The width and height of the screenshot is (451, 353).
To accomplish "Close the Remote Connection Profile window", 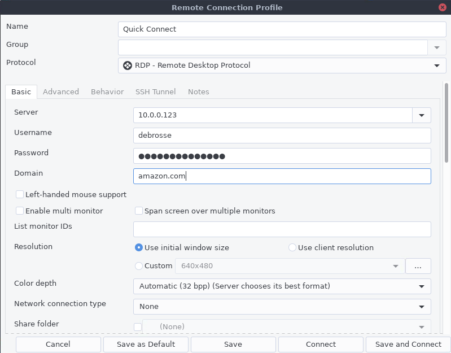I will pos(443,7).
